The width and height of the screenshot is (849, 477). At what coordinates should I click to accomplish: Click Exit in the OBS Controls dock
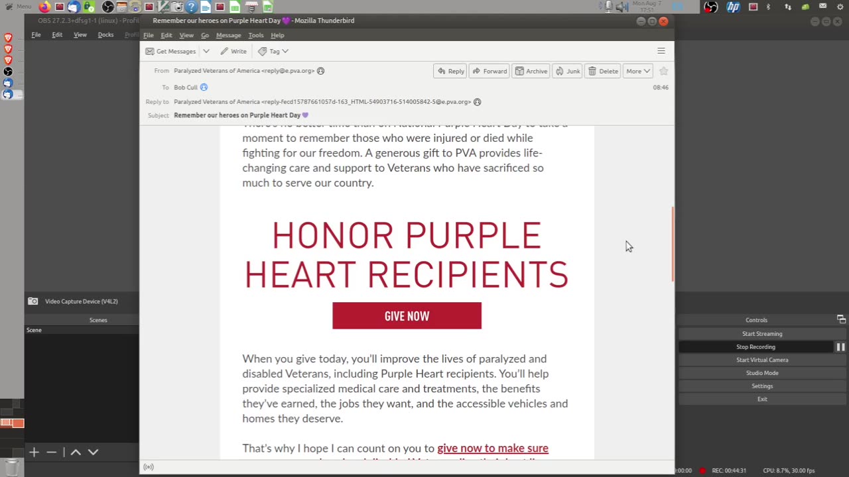coord(762,399)
